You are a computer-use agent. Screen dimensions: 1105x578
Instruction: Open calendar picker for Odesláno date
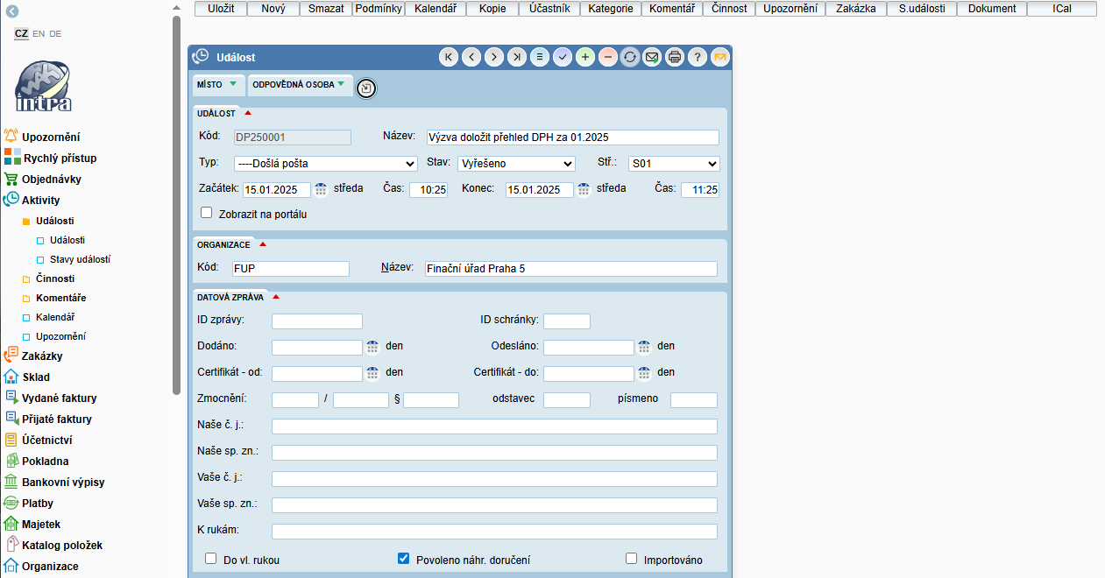[x=644, y=347]
